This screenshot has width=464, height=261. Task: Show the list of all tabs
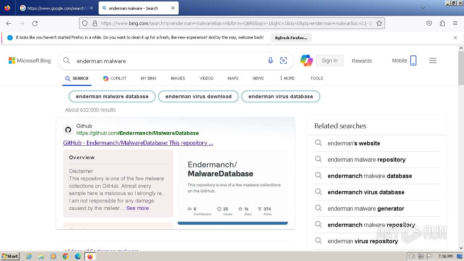[423, 8]
